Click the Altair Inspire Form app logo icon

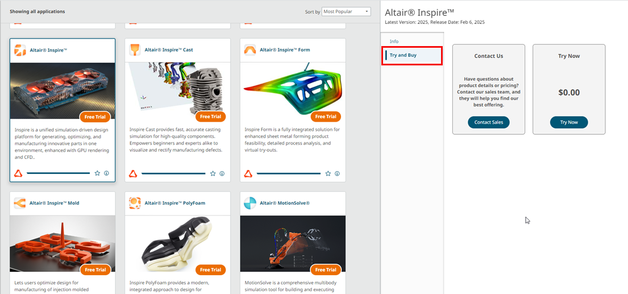point(250,49)
